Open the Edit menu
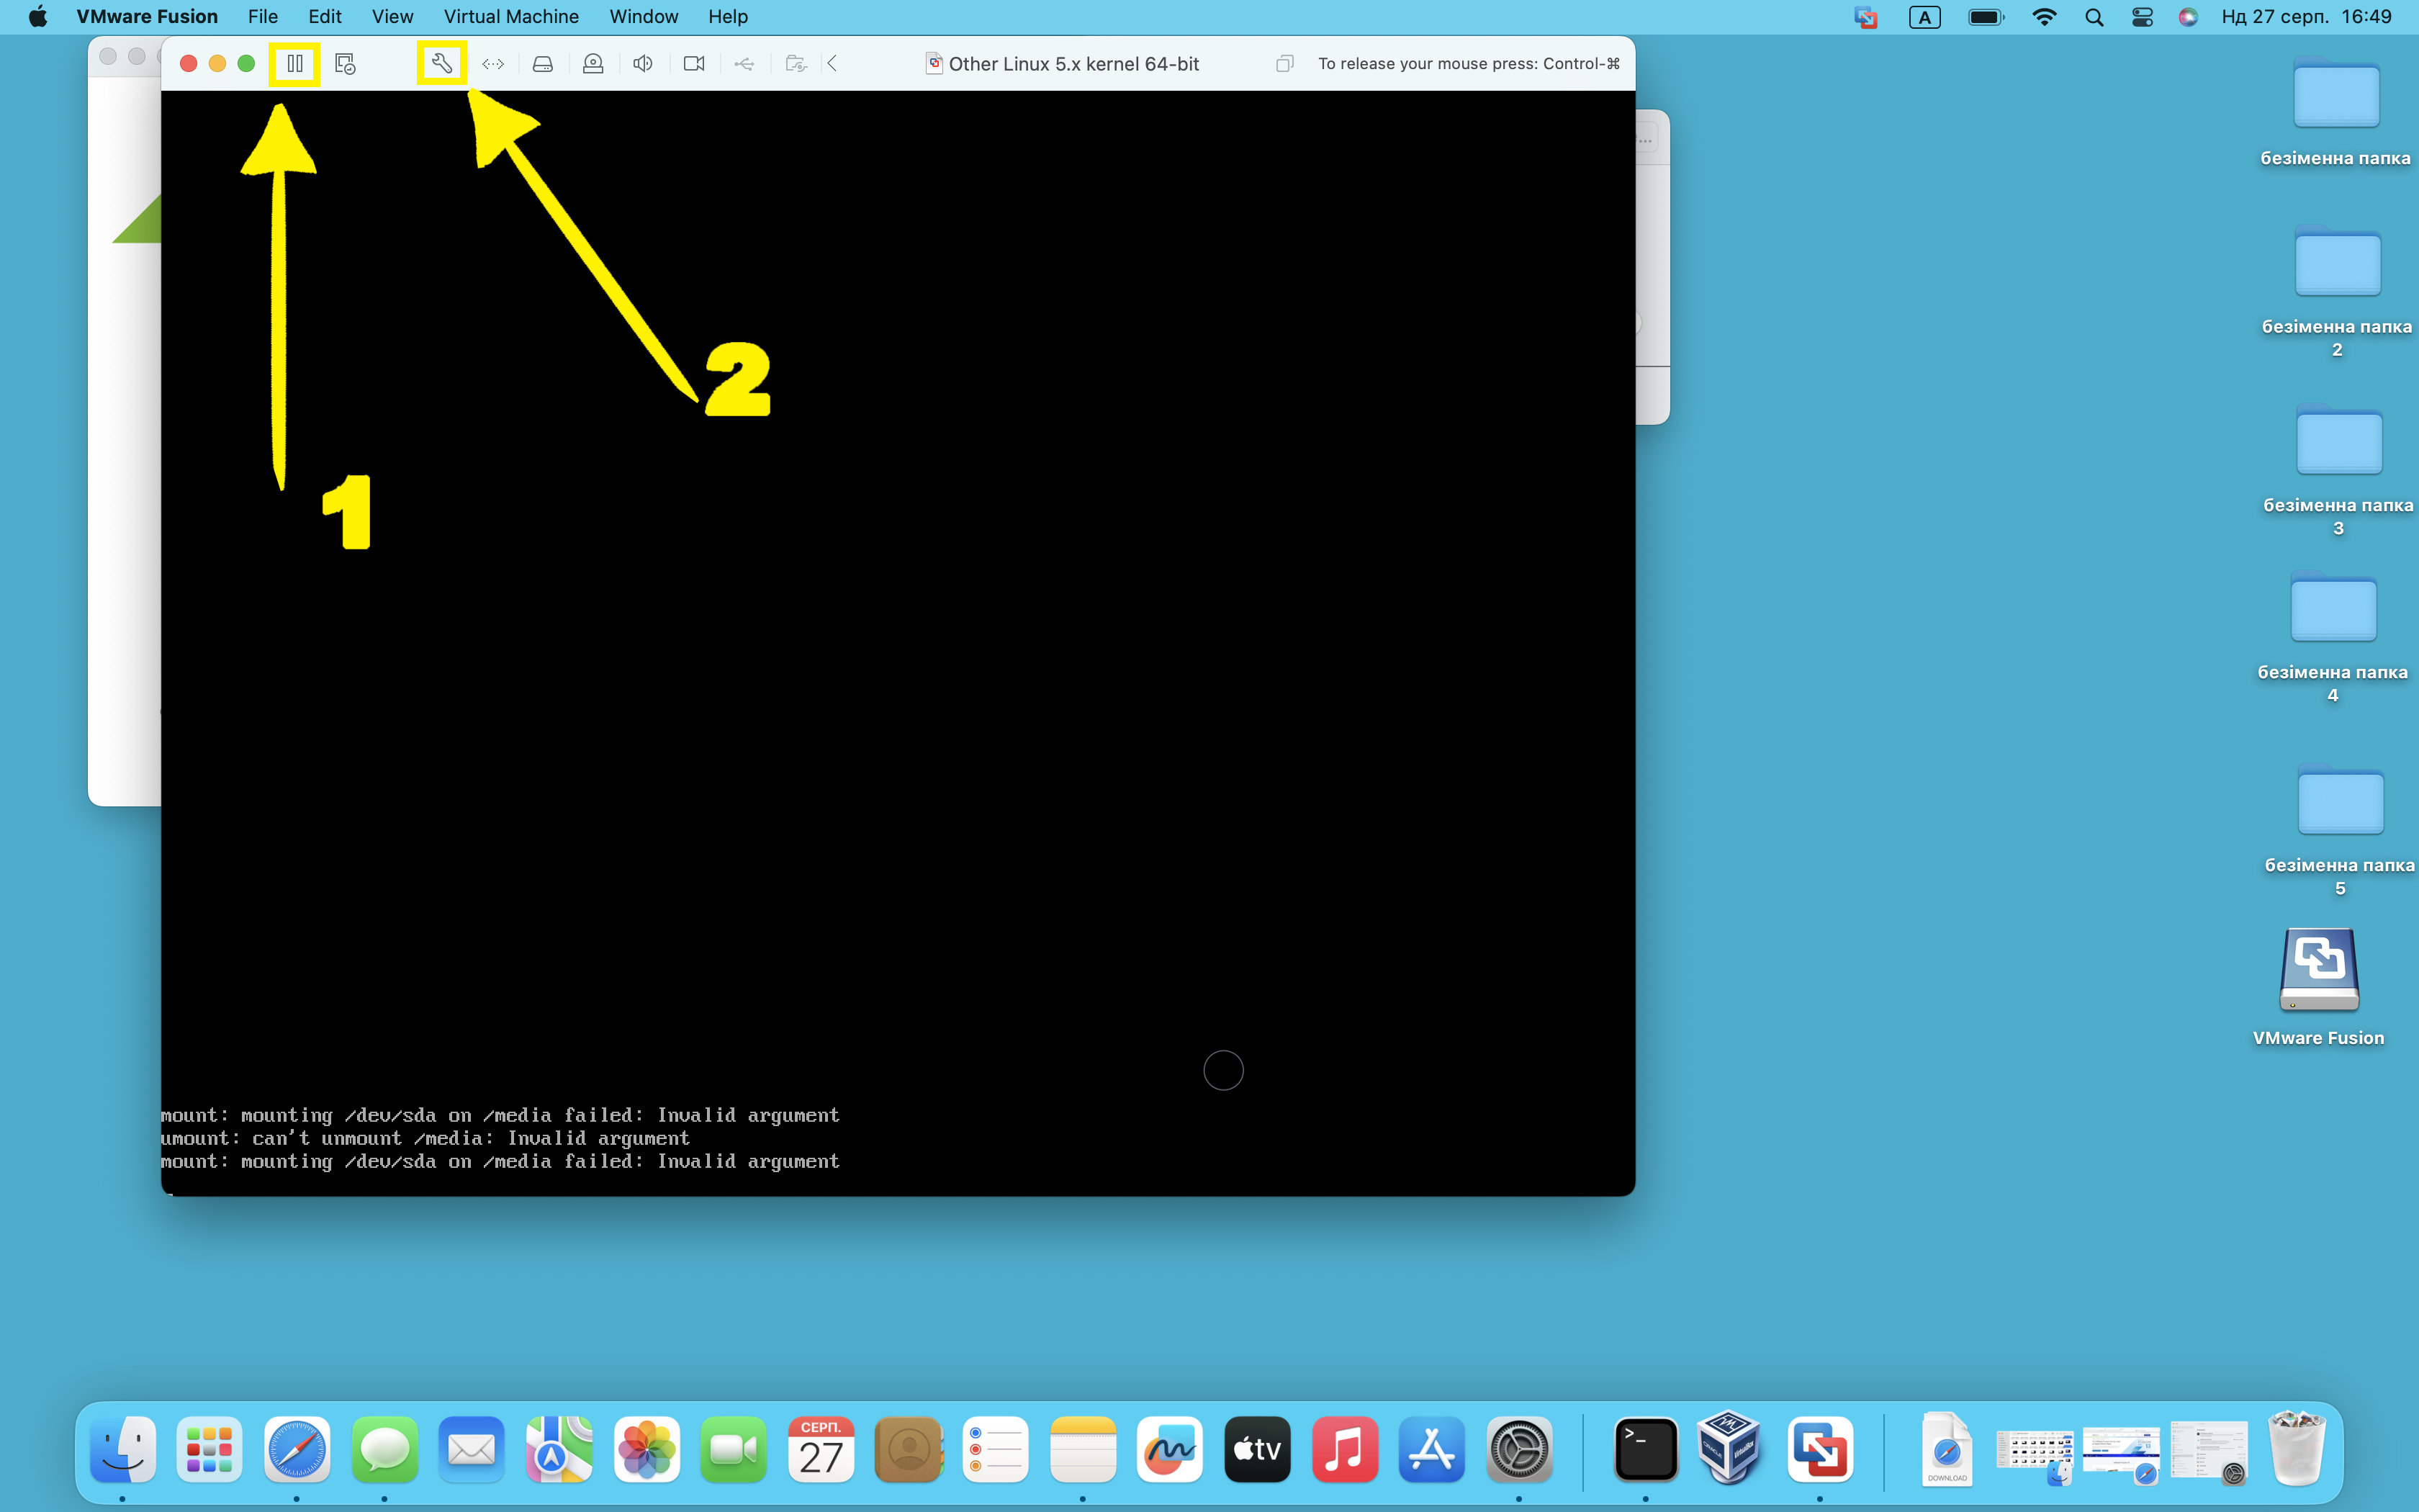 click(325, 17)
